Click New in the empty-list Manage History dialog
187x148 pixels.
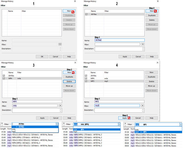click(69, 11)
